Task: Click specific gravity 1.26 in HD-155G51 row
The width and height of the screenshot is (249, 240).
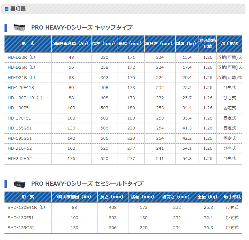Action: click(208, 128)
